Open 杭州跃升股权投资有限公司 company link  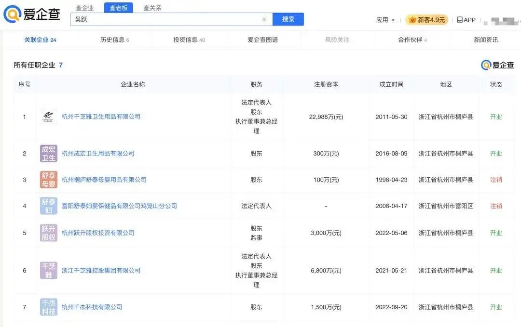pyautogui.click(x=98, y=233)
